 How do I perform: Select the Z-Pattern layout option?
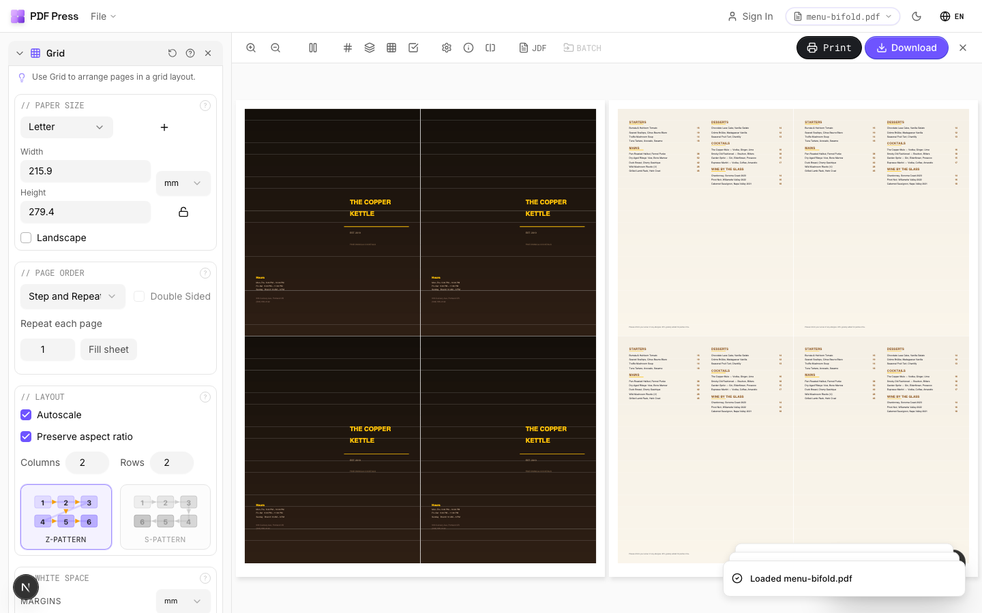66,517
